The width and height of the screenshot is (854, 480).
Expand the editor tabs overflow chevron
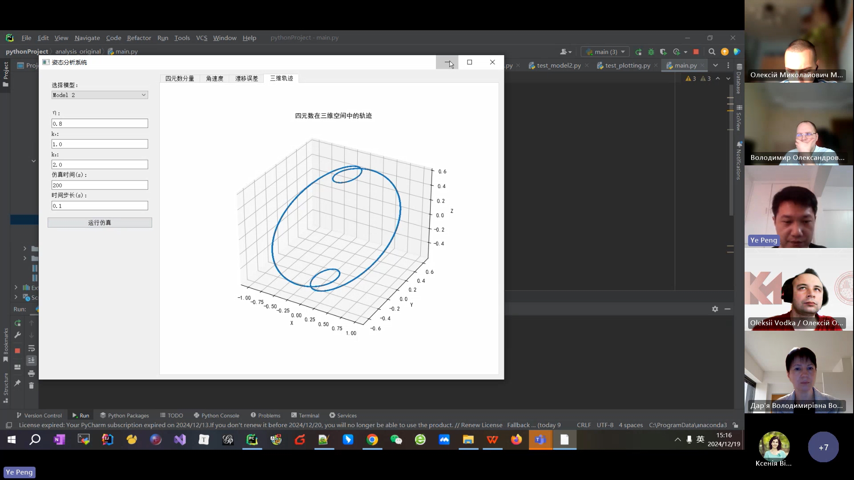click(x=715, y=65)
